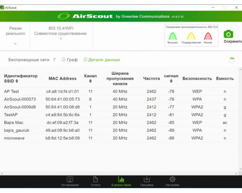Switch to the Граф view
The height and width of the screenshot is (193, 242).
pyautogui.click(x=70, y=60)
